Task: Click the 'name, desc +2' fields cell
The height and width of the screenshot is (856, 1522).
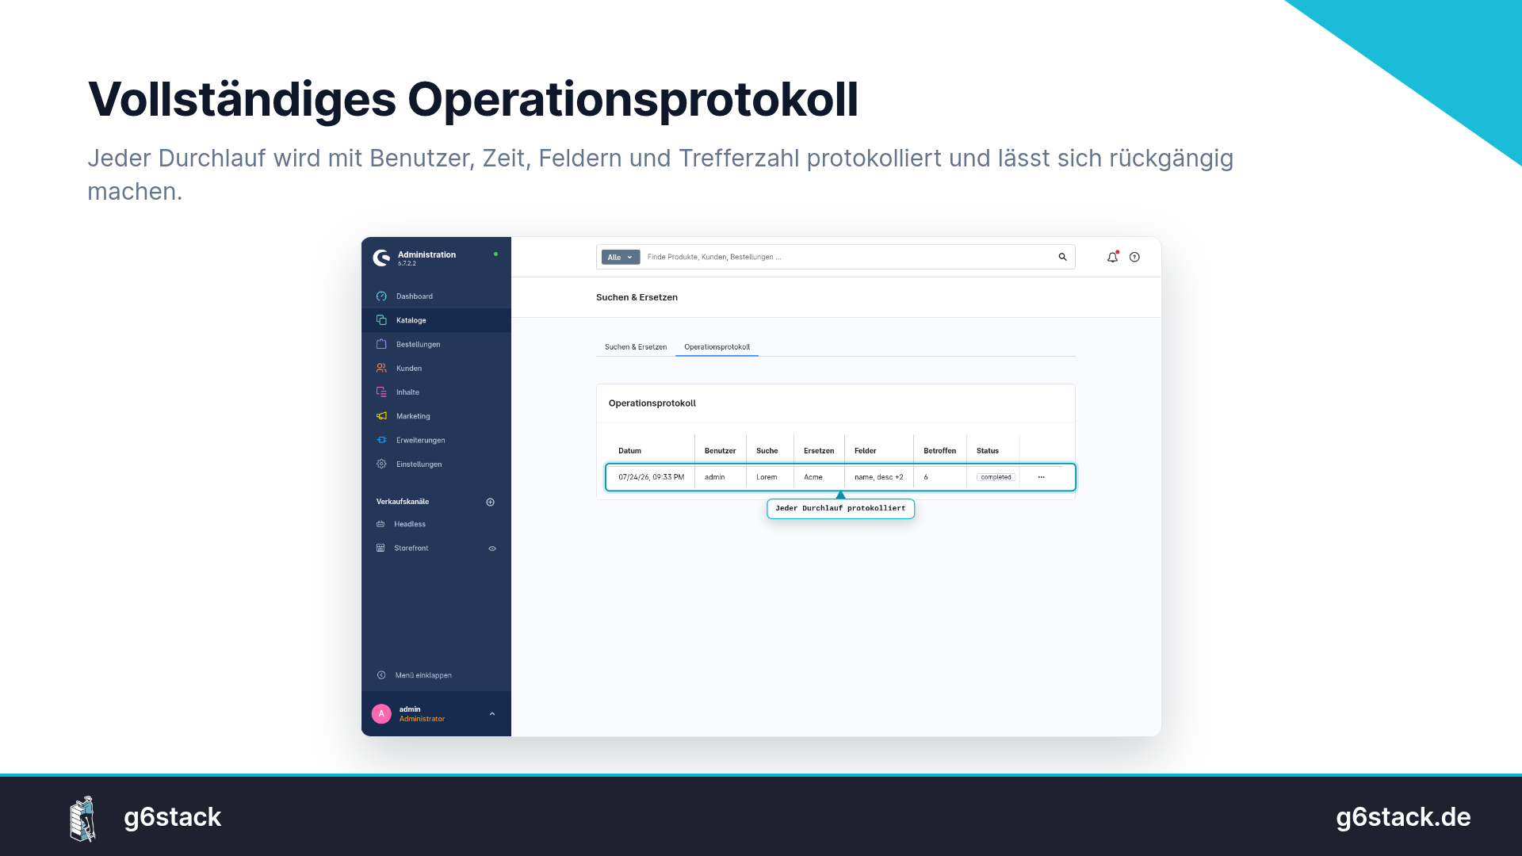Action: tap(878, 477)
